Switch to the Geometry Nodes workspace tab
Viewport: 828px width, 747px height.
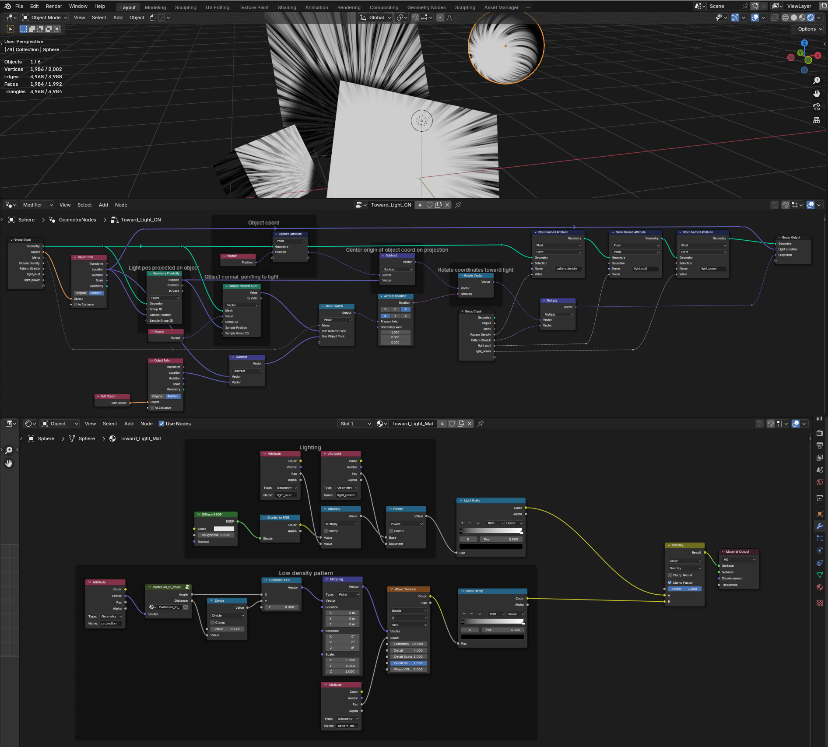pos(426,7)
